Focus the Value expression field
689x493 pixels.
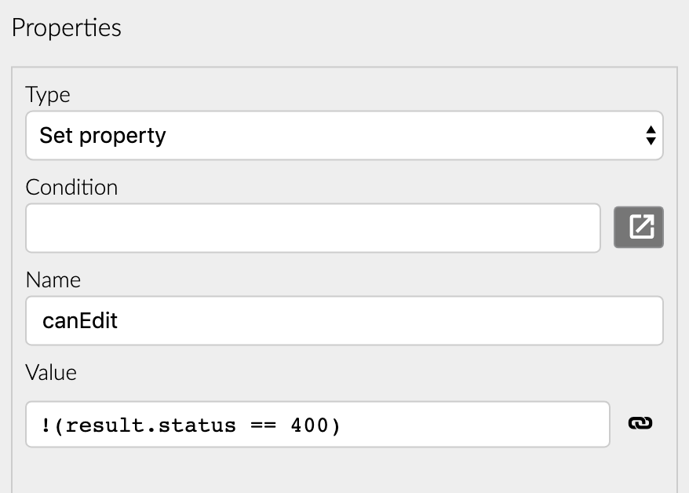click(318, 425)
